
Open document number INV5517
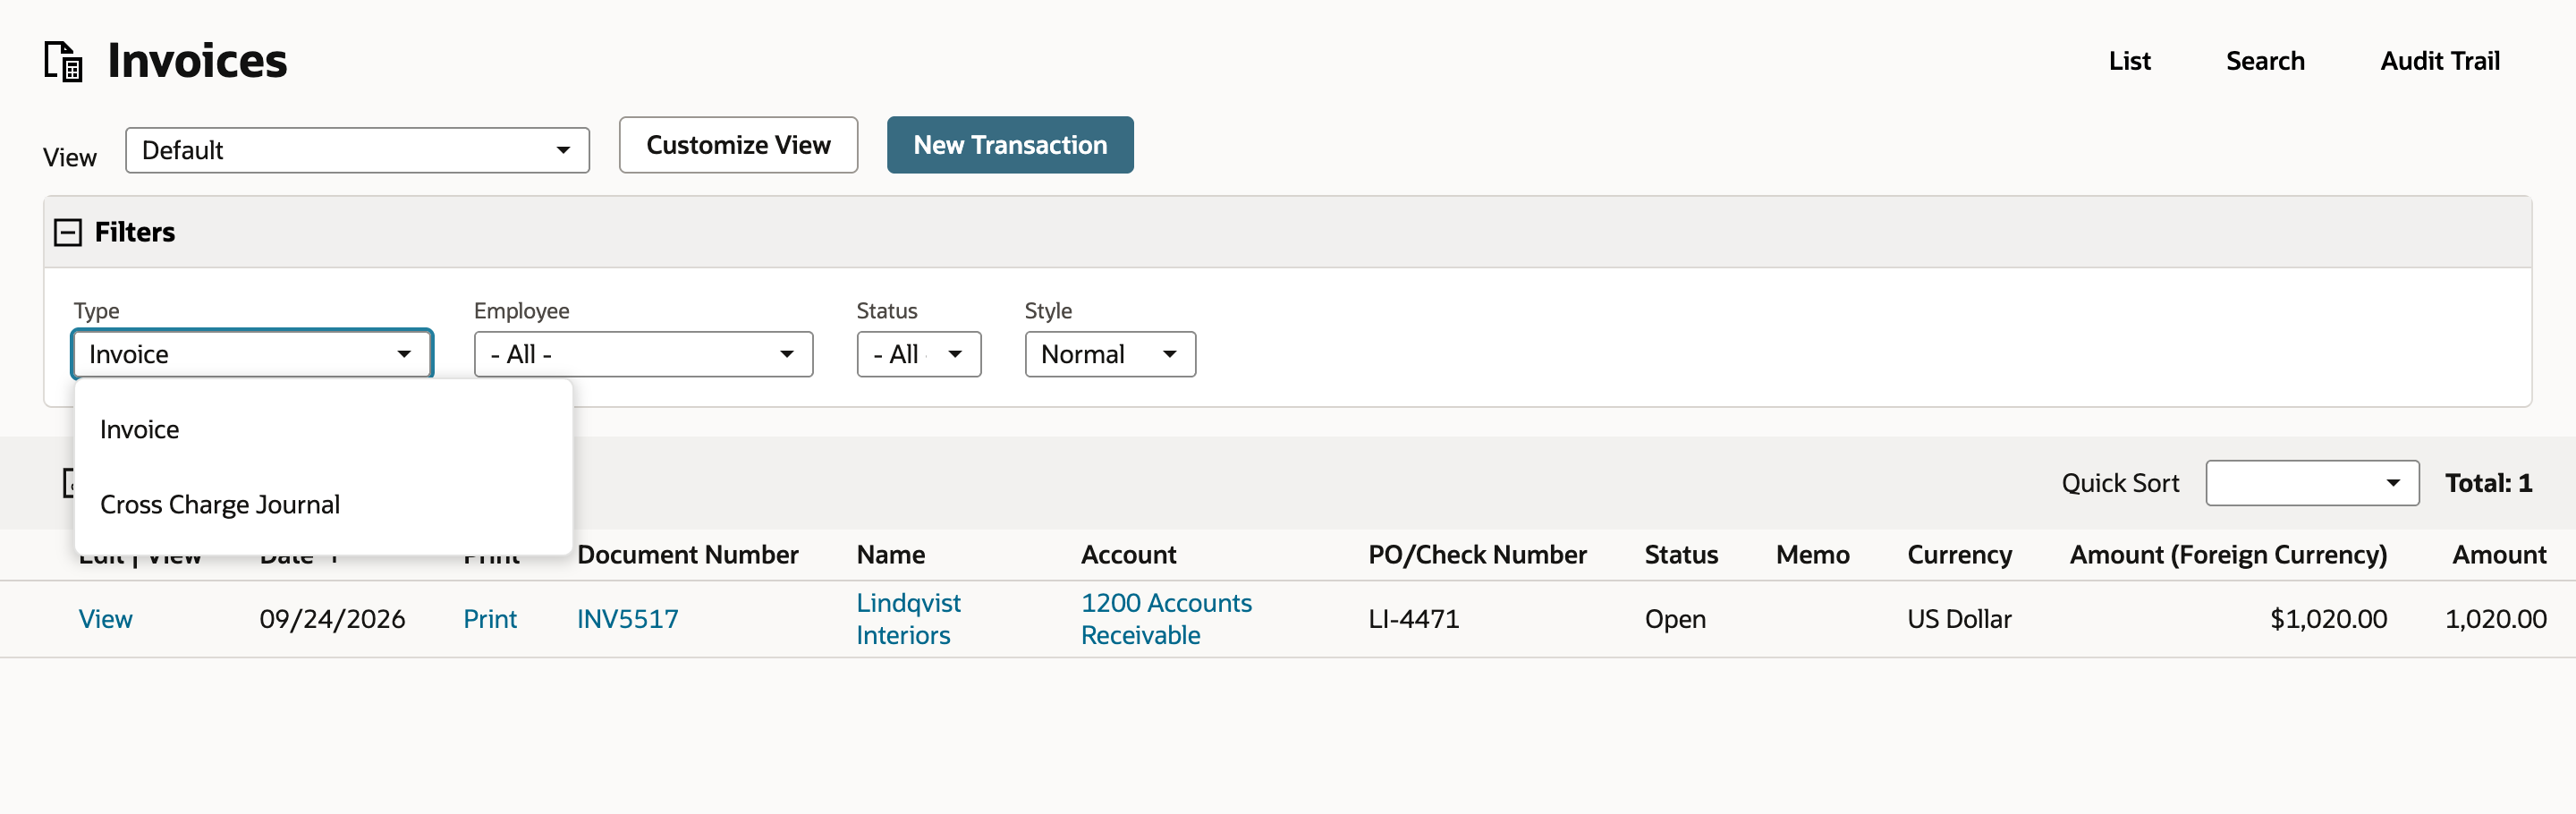click(x=627, y=619)
